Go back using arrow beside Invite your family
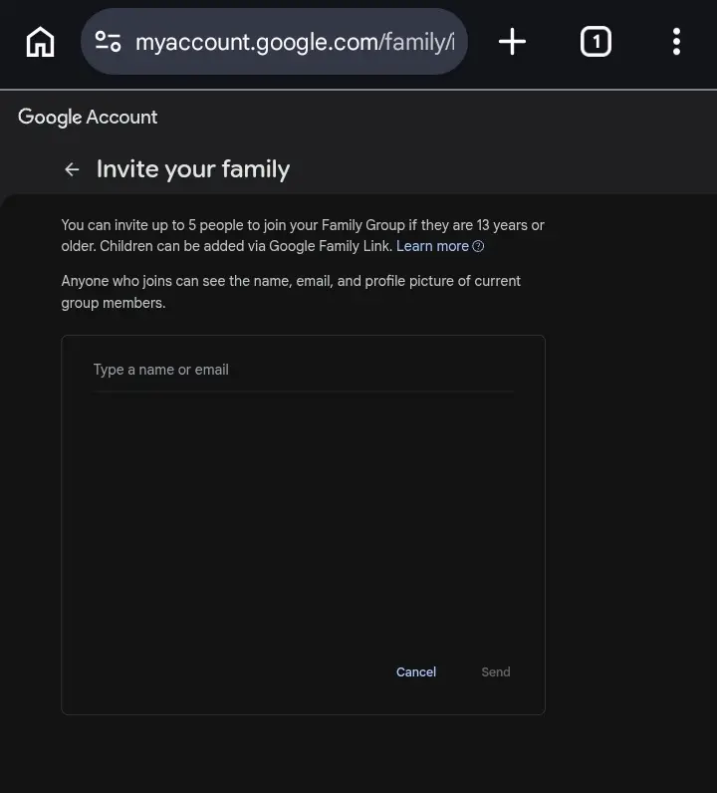 [x=72, y=169]
